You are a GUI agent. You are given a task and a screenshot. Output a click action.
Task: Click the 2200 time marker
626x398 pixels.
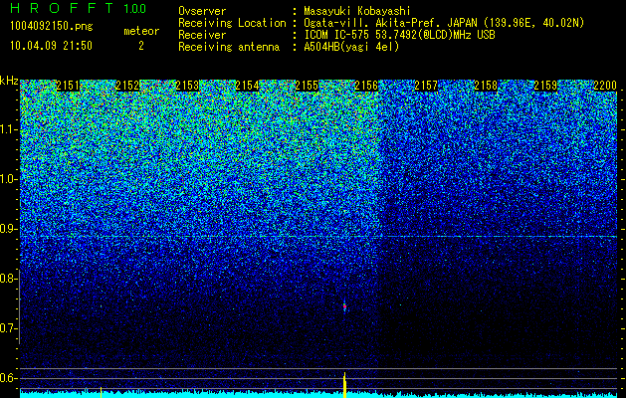605,86
